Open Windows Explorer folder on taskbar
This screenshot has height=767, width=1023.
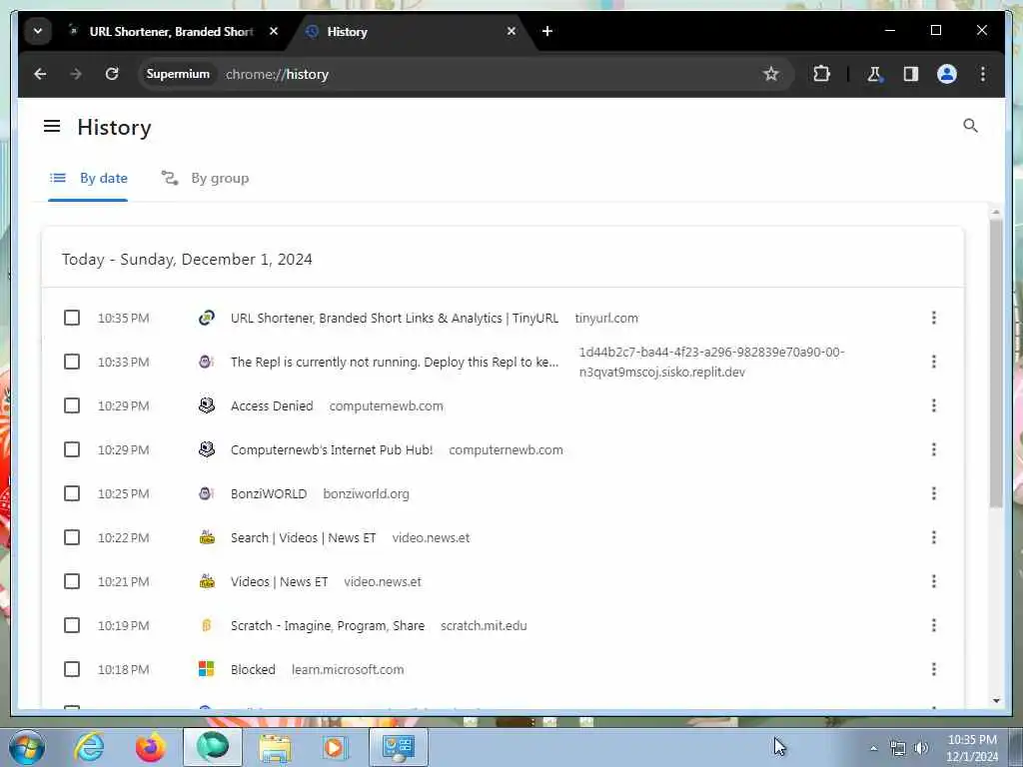click(275, 747)
